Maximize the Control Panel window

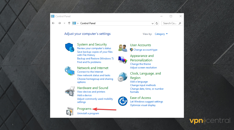click(171, 16)
